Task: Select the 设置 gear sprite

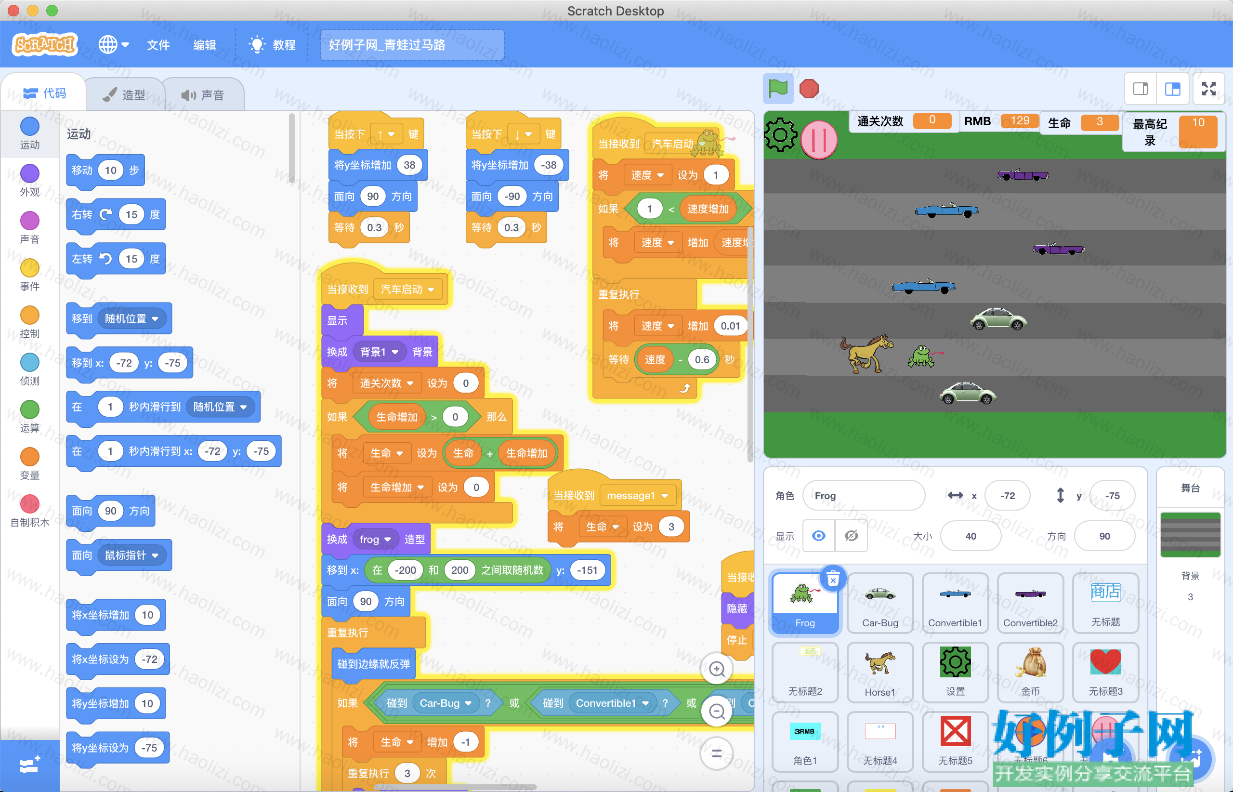Action: click(956, 672)
